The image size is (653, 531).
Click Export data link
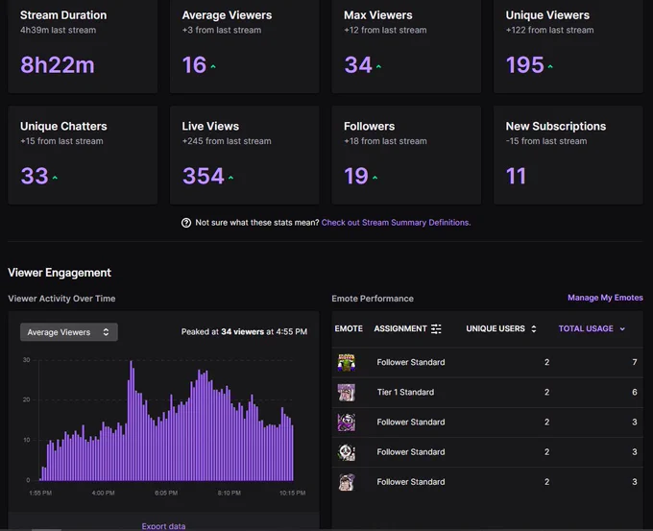tap(163, 526)
